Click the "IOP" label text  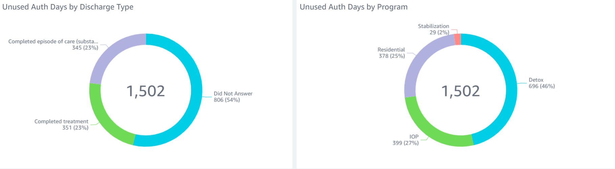[414, 137]
